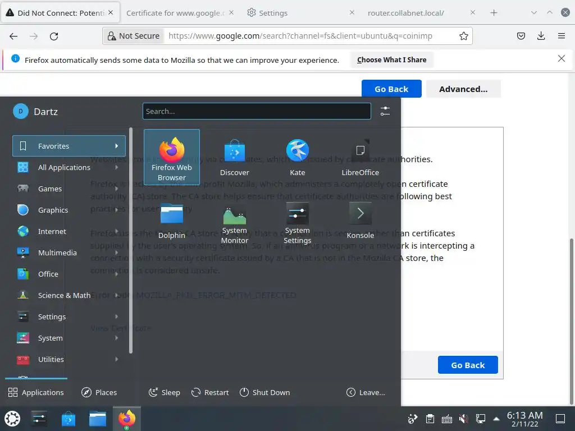Click the Restart button

point(210,392)
